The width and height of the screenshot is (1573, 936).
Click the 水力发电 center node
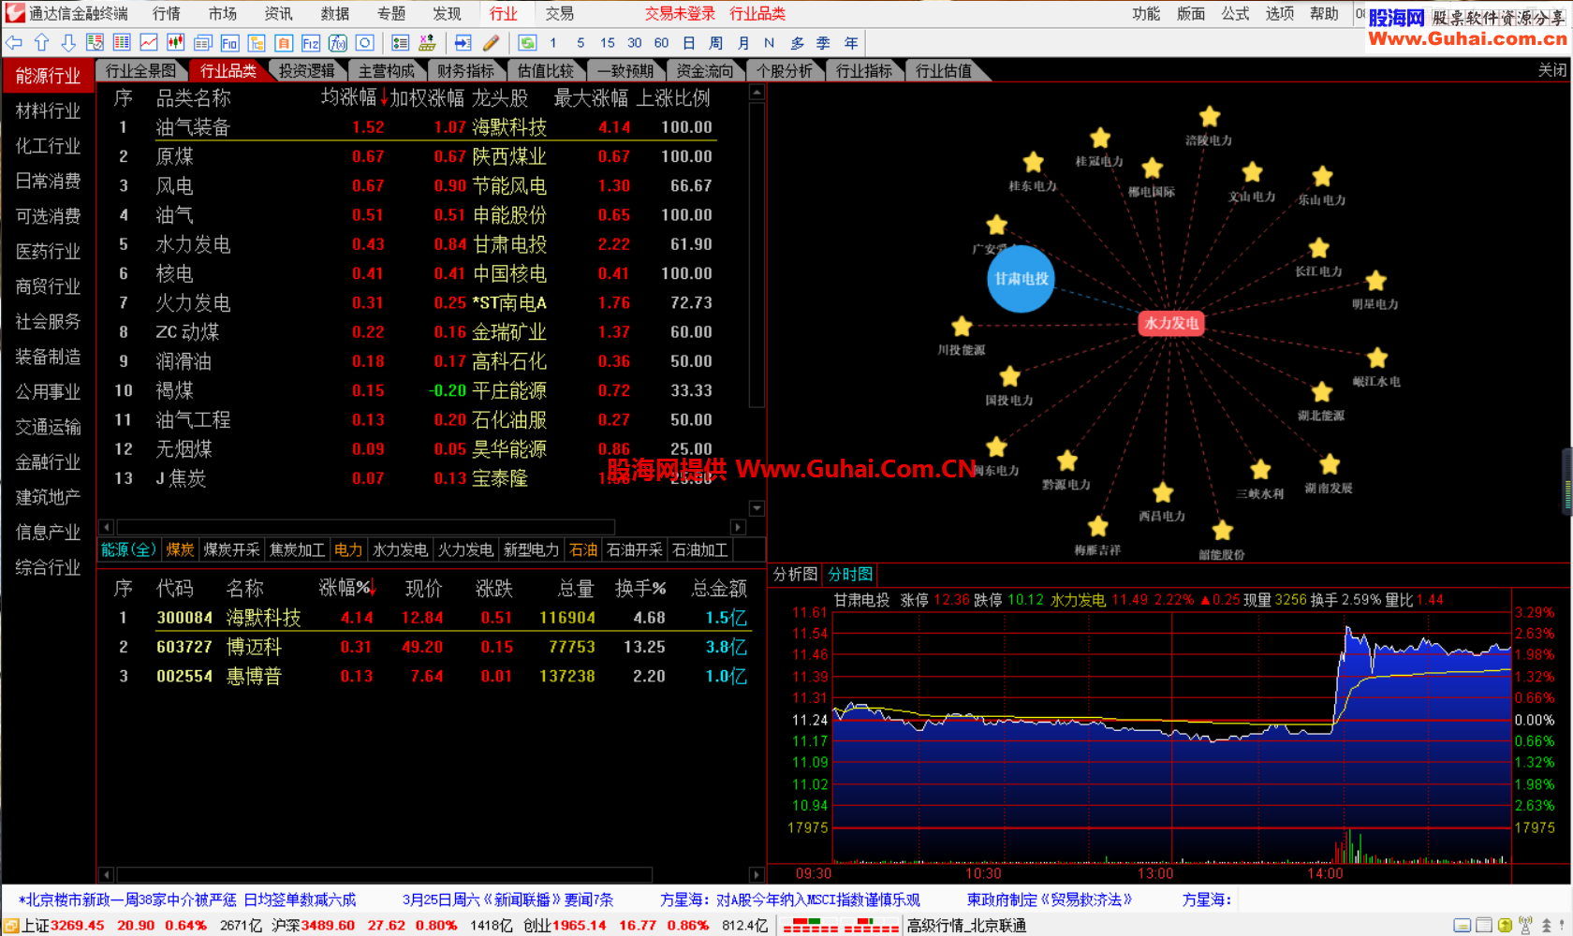pos(1171,323)
